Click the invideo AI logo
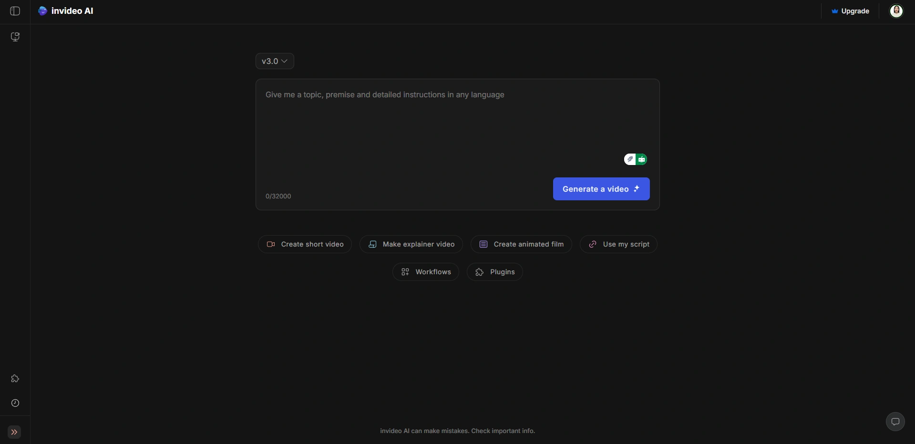 click(x=66, y=11)
